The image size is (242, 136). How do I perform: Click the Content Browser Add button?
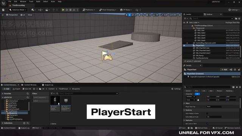coord(6,89)
